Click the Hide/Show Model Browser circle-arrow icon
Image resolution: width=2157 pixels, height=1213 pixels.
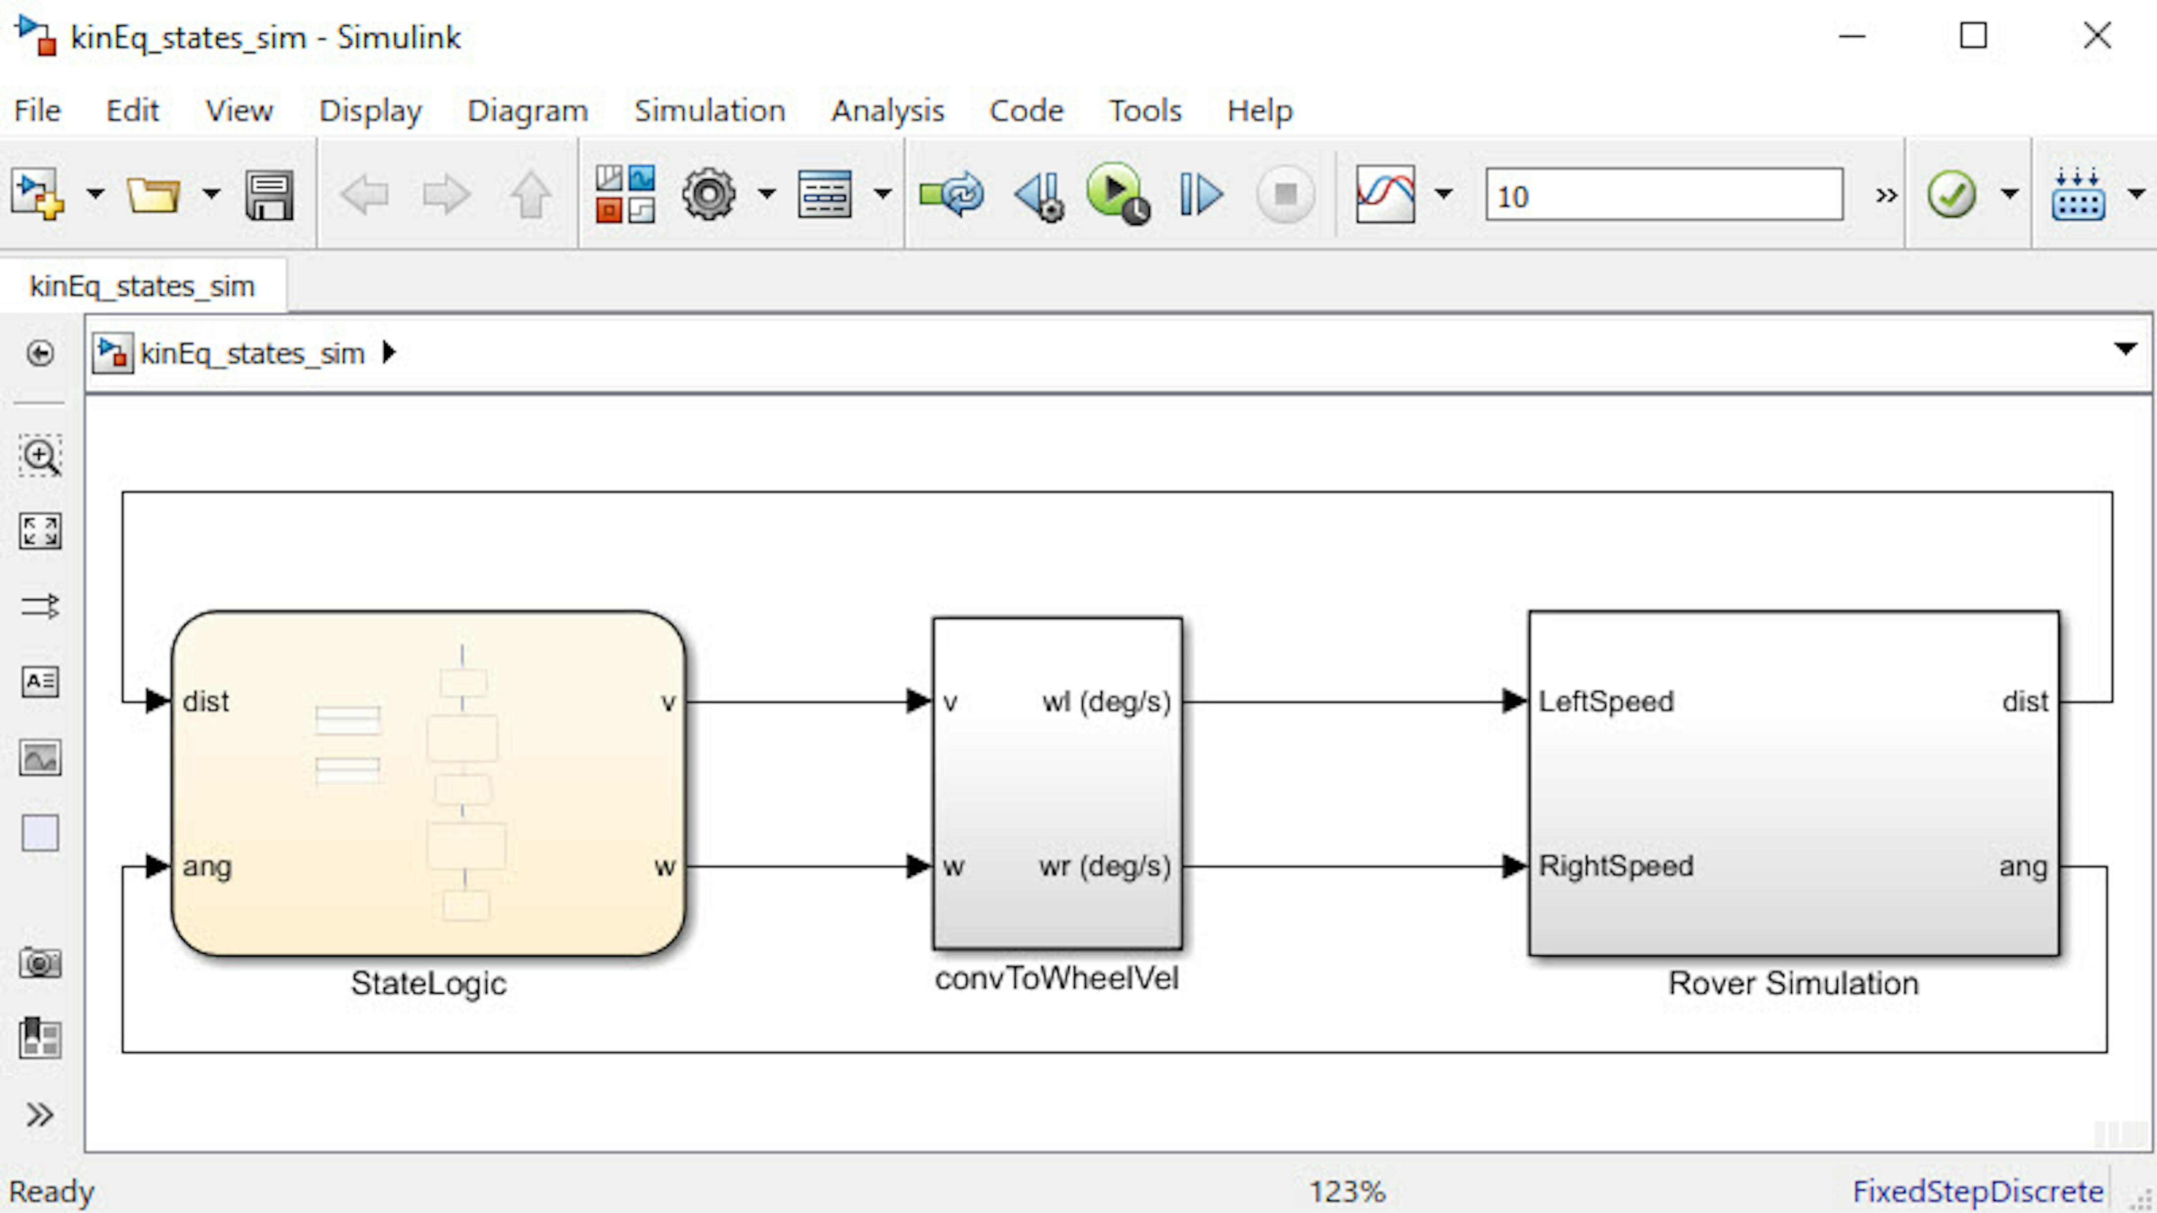coord(40,353)
